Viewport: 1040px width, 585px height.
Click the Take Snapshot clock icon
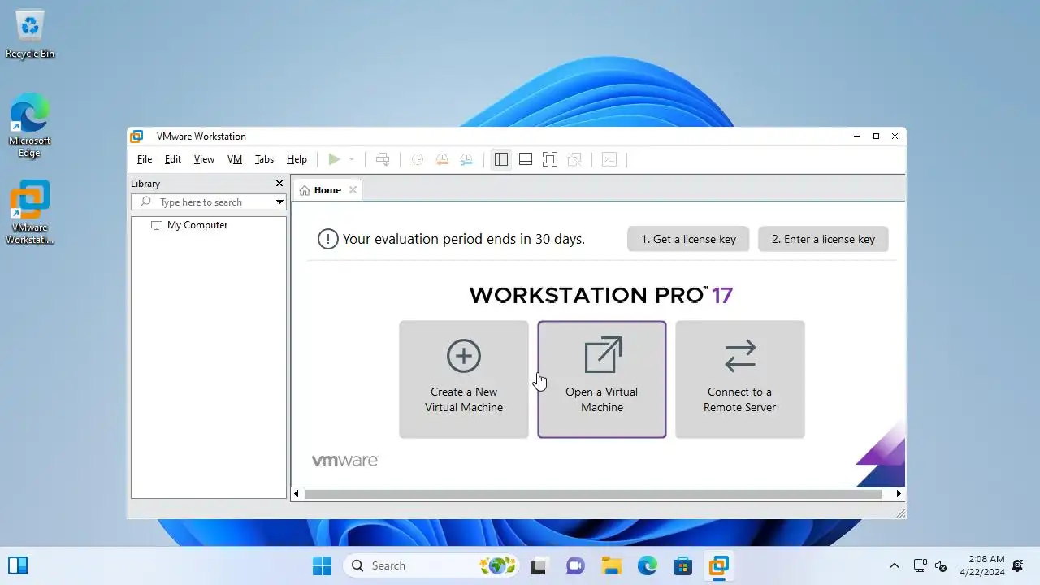coord(417,159)
